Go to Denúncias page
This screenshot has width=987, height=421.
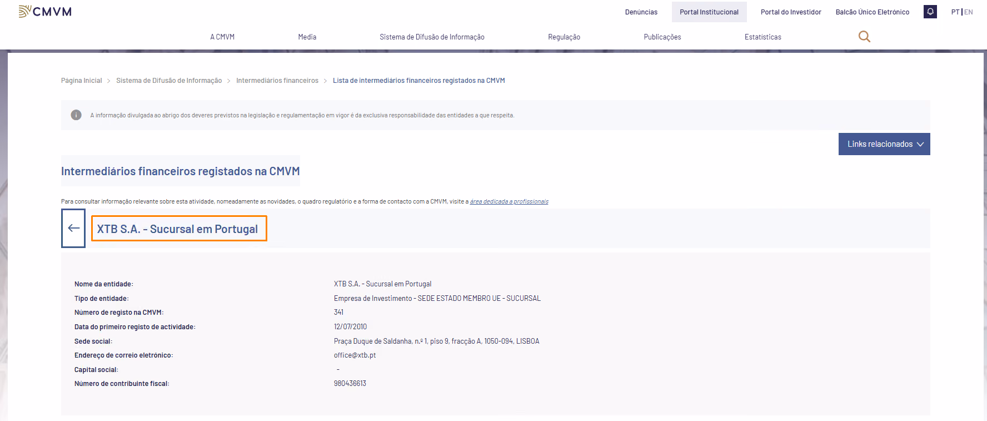click(641, 12)
